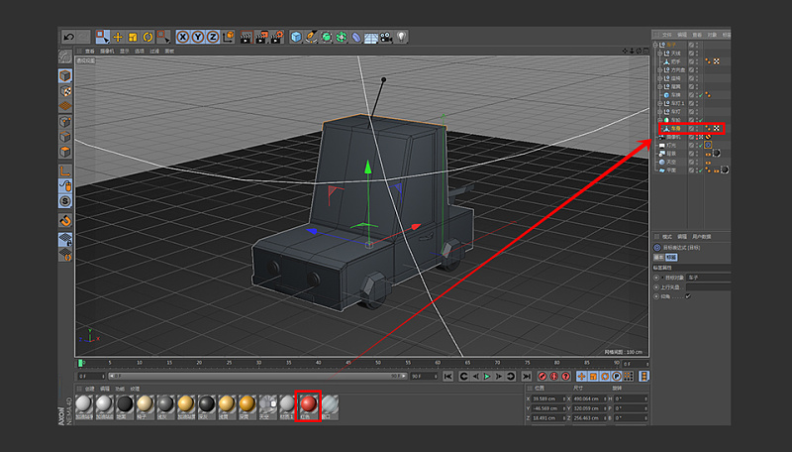Click the red Record Active Objects button
The height and width of the screenshot is (452, 792).
point(542,377)
